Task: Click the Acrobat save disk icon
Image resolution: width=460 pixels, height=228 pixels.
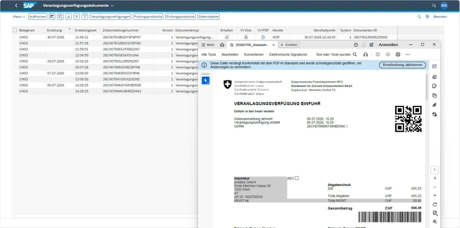Action: pos(378,54)
